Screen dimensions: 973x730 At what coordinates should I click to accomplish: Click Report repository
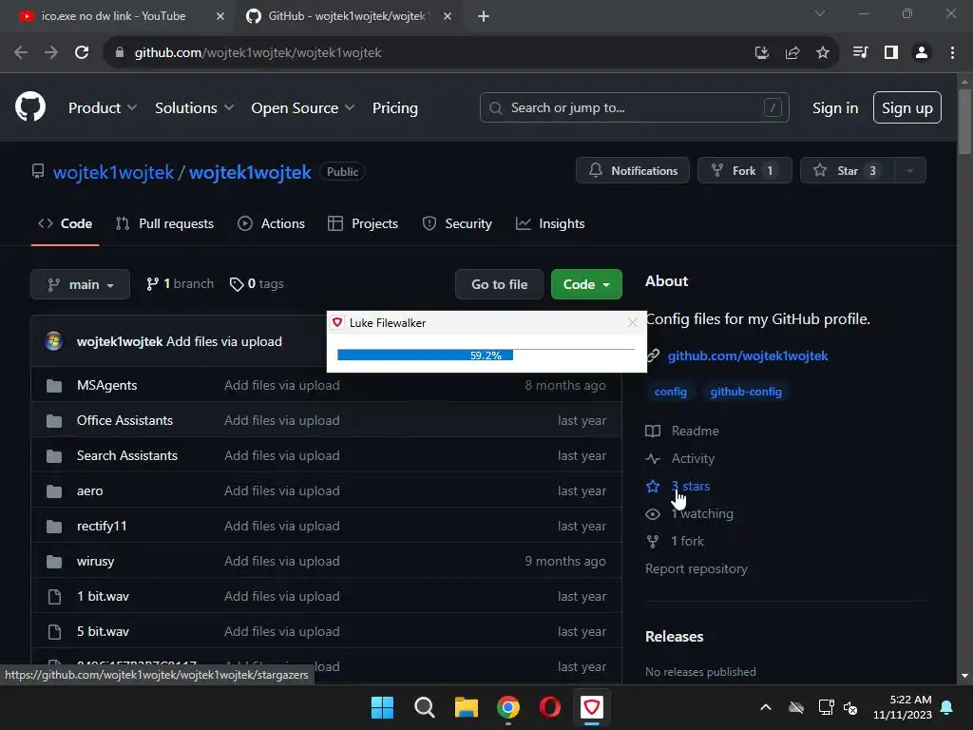(x=696, y=568)
